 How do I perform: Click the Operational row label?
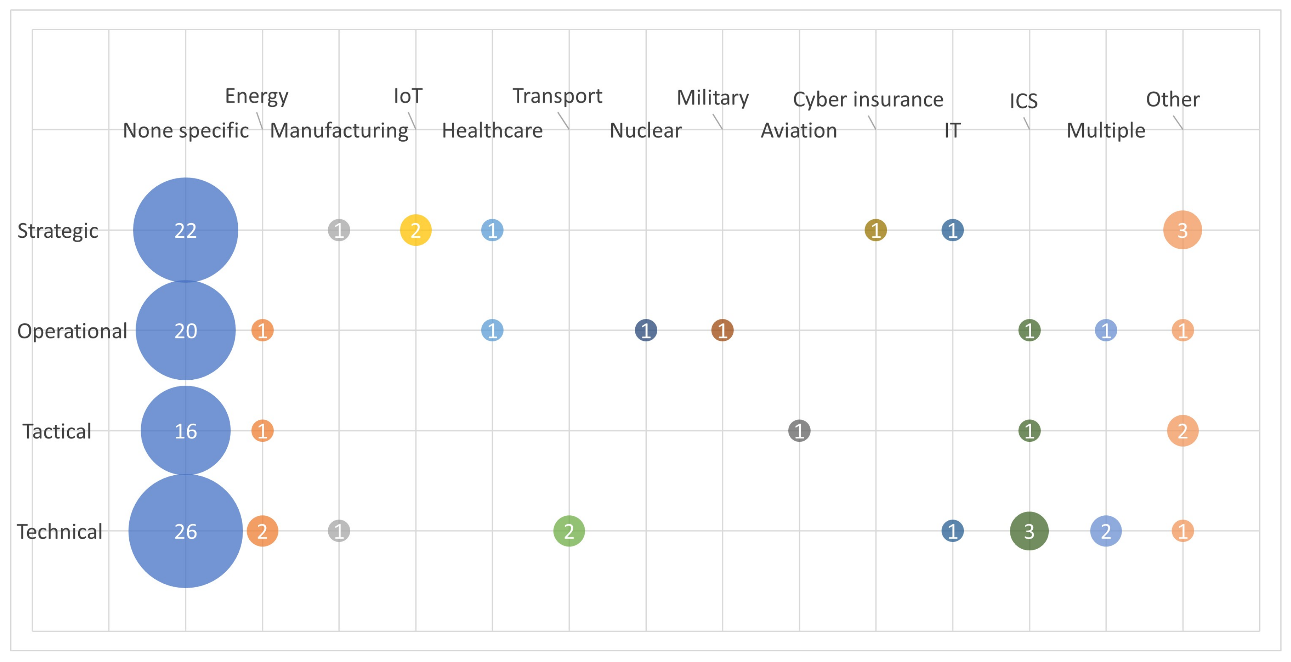pyautogui.click(x=72, y=331)
